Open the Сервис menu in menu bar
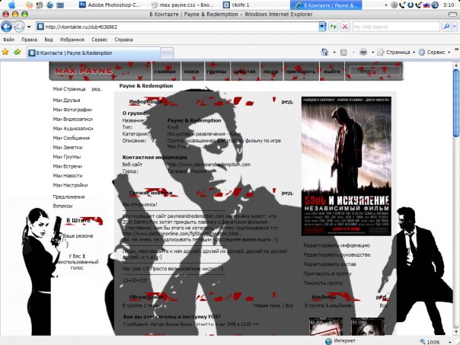Image resolution: width=460 pixels, height=345 pixels. [x=99, y=40]
